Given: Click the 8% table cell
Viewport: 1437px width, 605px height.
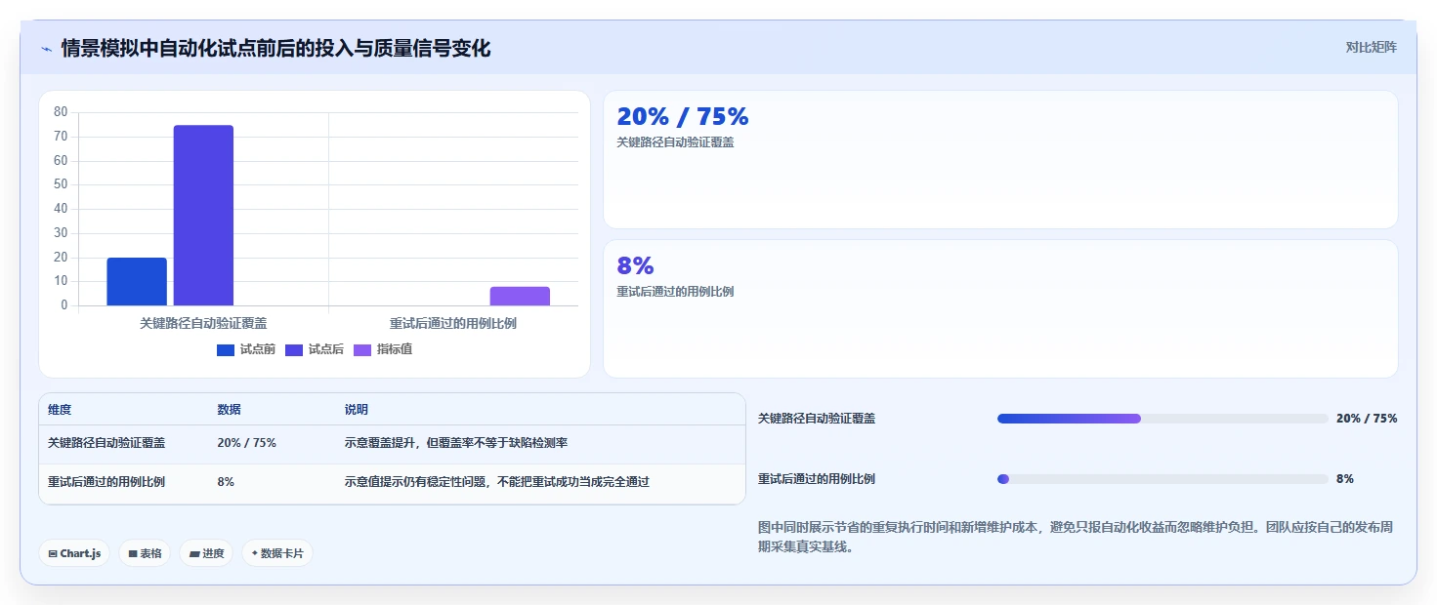Looking at the screenshot, I should [226, 482].
